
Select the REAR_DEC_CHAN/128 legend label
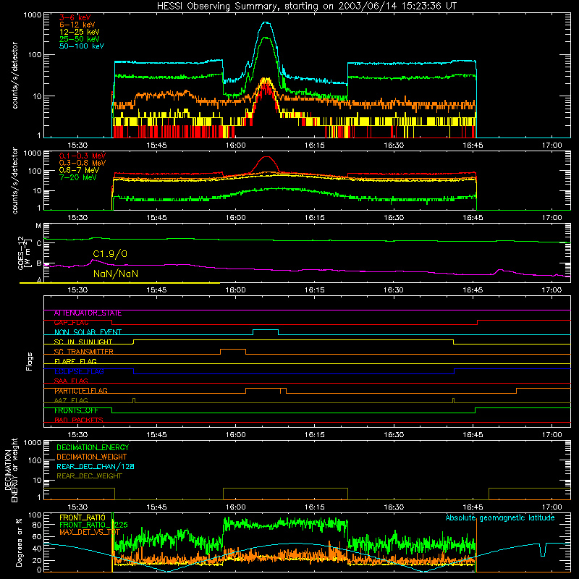tap(96, 467)
